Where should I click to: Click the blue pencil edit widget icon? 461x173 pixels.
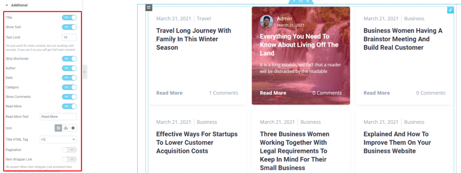[x=450, y=10]
